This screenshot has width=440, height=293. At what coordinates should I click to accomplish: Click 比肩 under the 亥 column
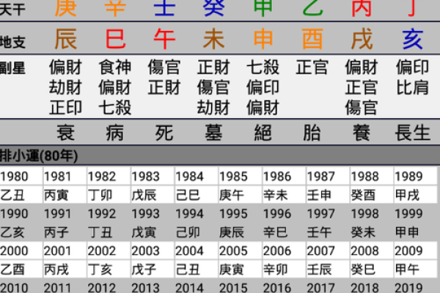click(412, 87)
